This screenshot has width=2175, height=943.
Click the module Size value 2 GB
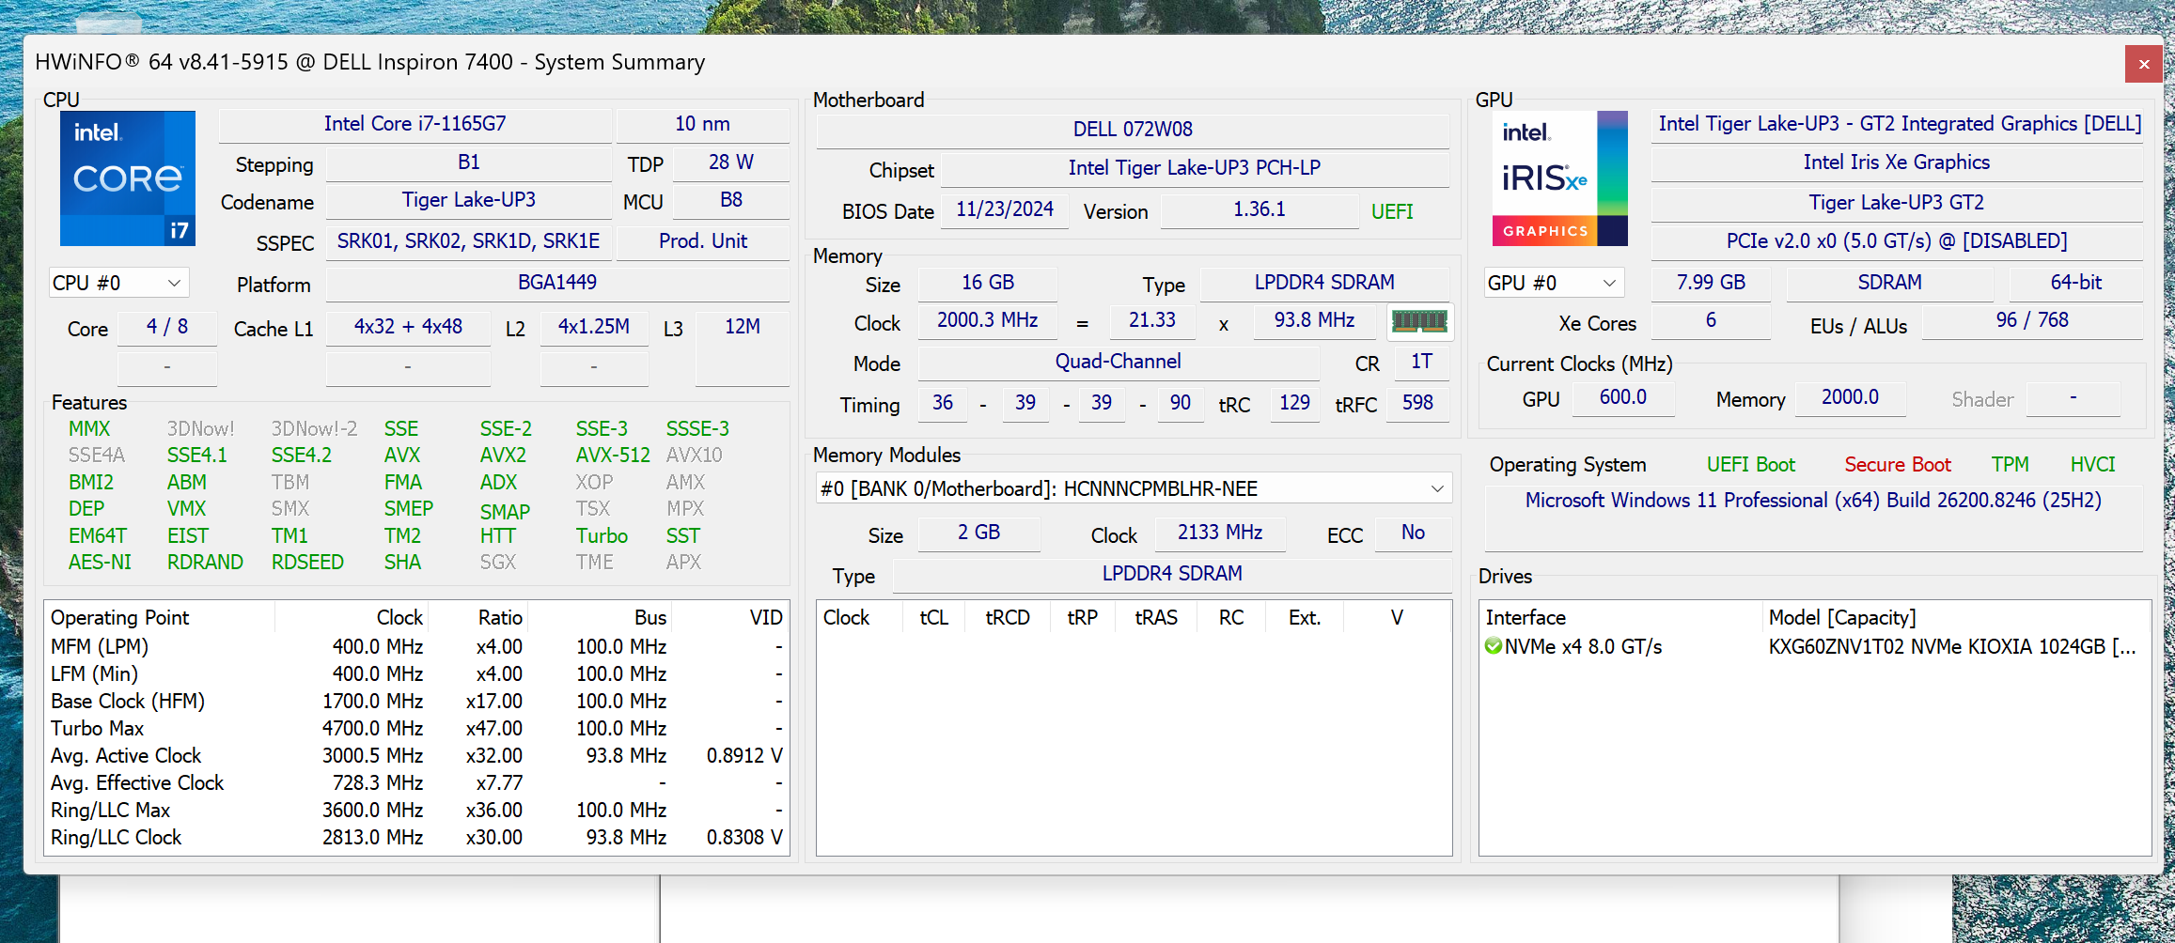(979, 533)
